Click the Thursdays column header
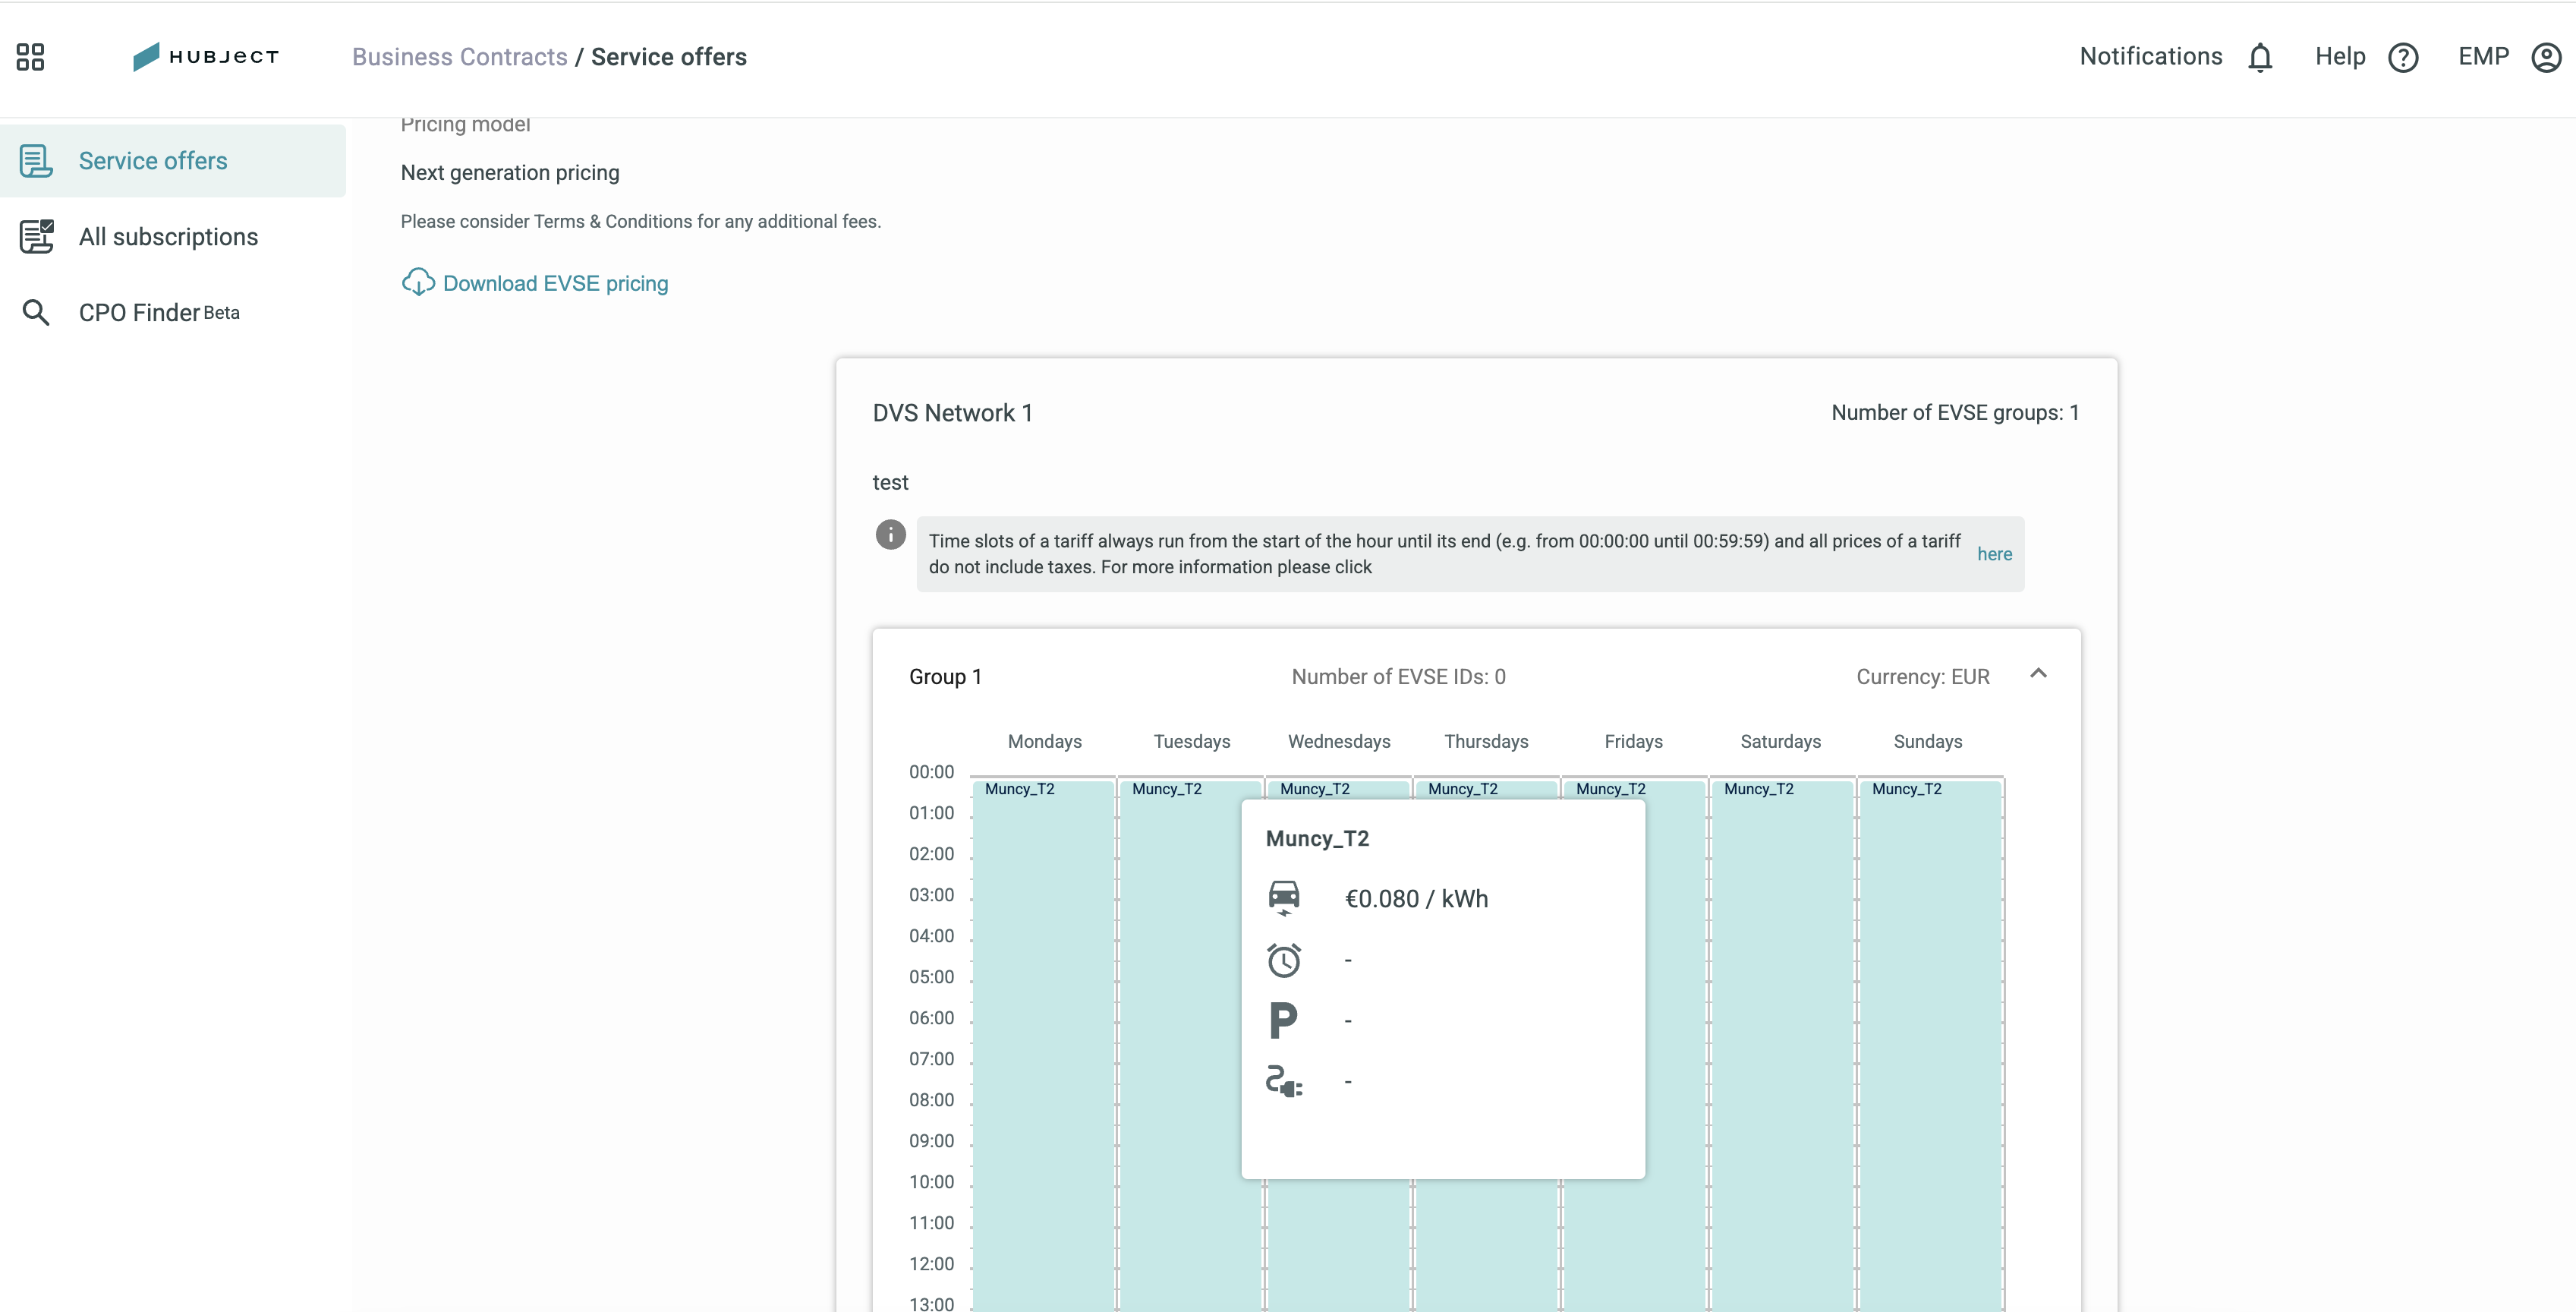The width and height of the screenshot is (2576, 1312). 1486,742
